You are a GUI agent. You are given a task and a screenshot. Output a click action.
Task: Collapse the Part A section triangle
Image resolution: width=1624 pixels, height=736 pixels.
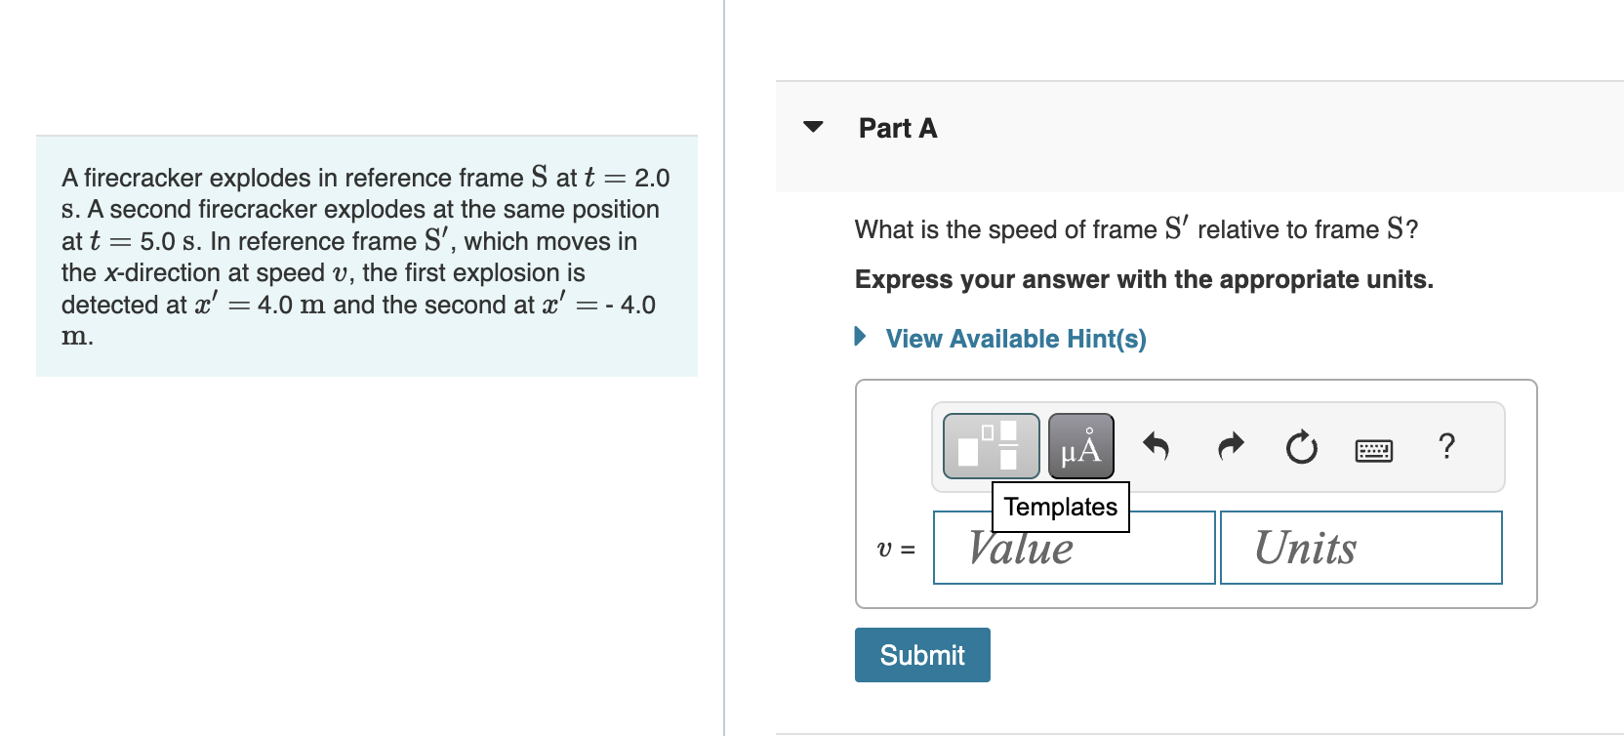(813, 127)
